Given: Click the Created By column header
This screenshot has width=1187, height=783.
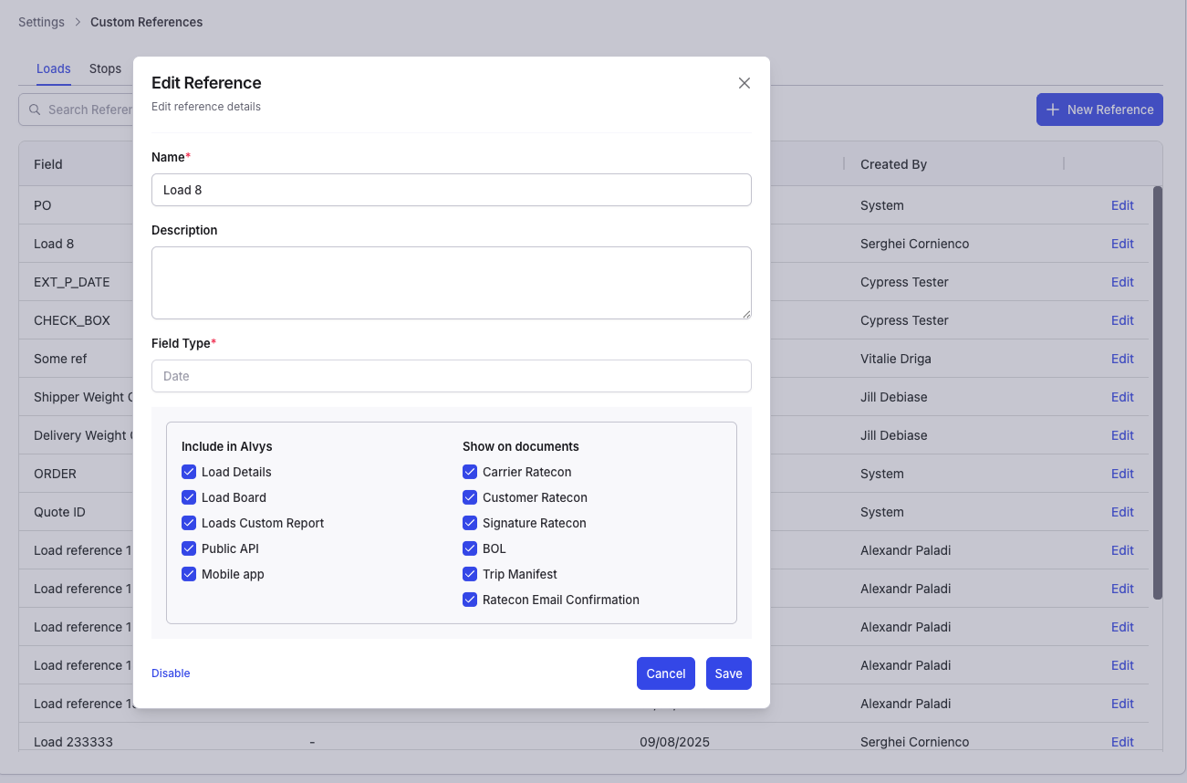Looking at the screenshot, I should tap(893, 164).
